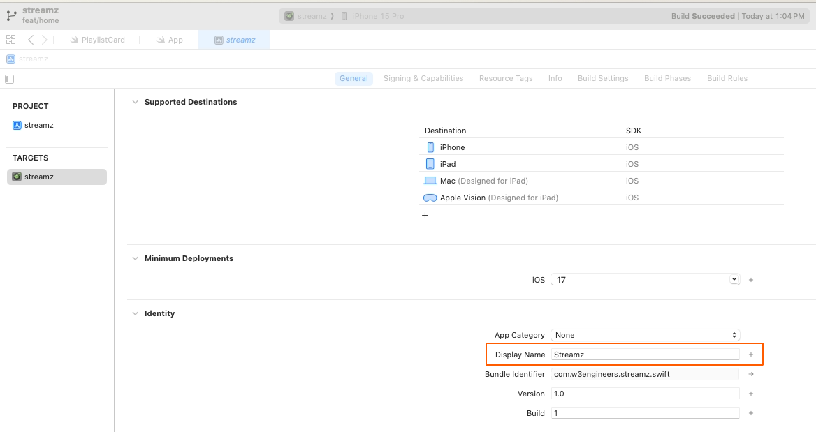Click the plus beside the Display Name field
This screenshot has width=816, height=432.
(x=751, y=355)
